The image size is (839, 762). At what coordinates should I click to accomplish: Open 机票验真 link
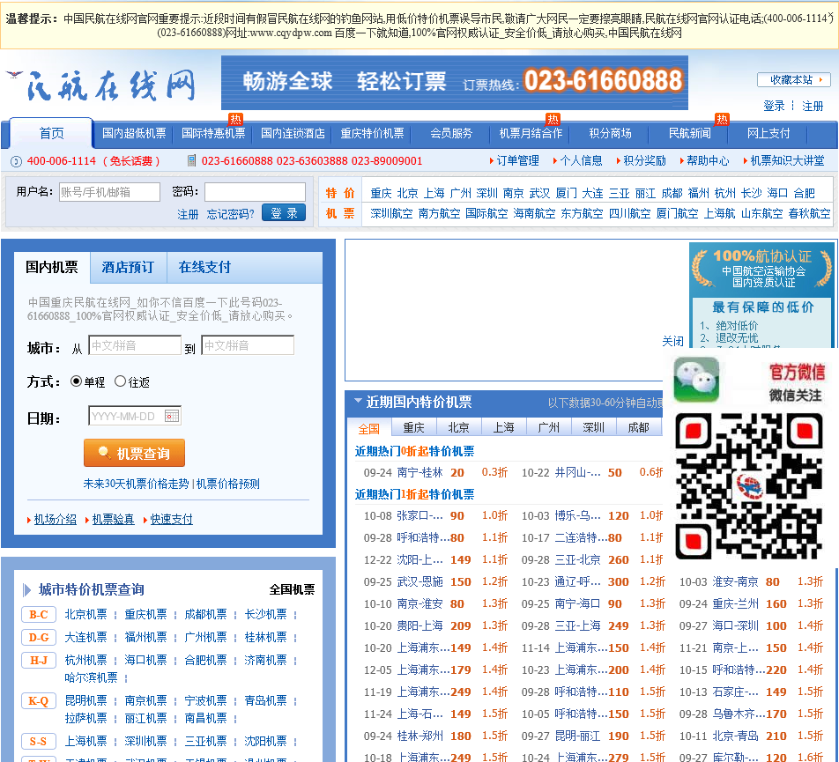(113, 519)
